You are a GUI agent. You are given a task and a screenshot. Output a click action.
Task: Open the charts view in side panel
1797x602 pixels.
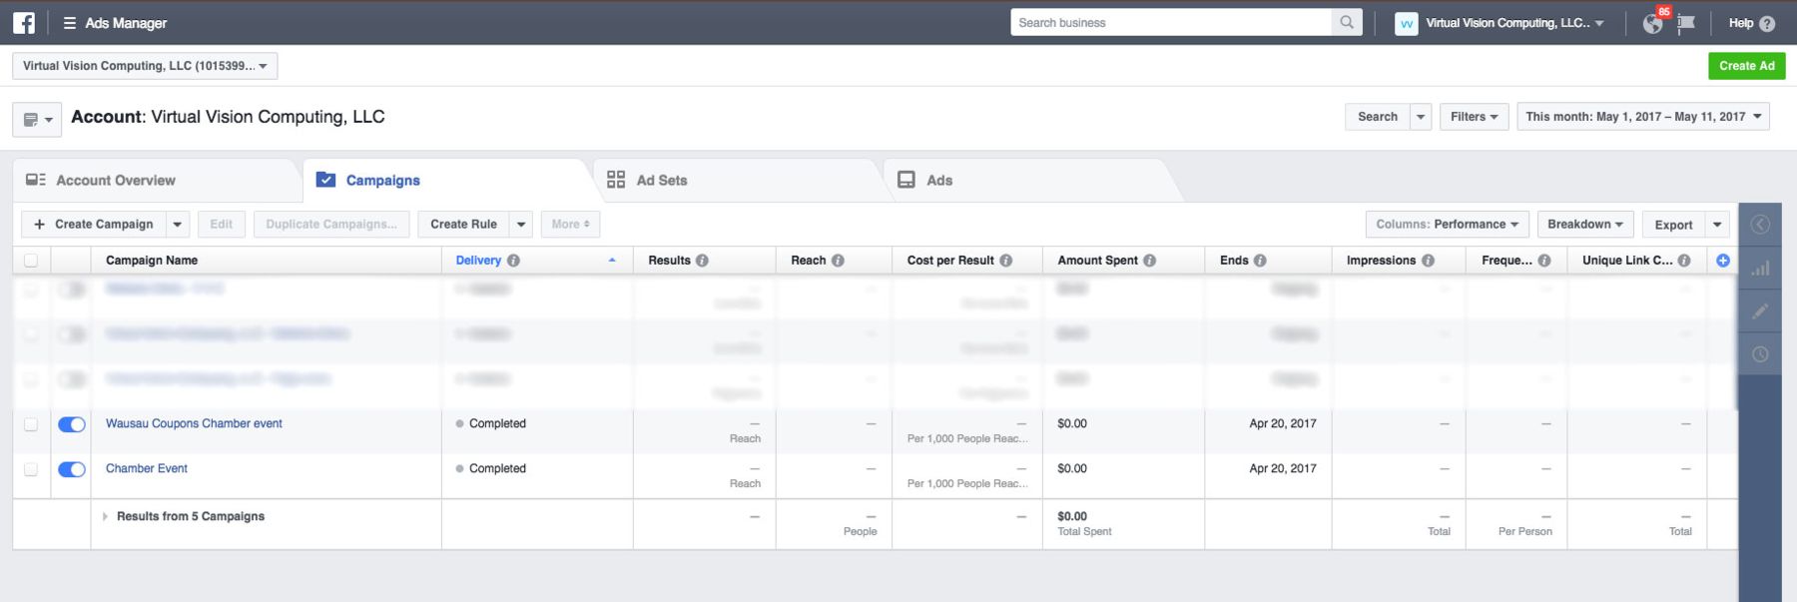pyautogui.click(x=1760, y=268)
